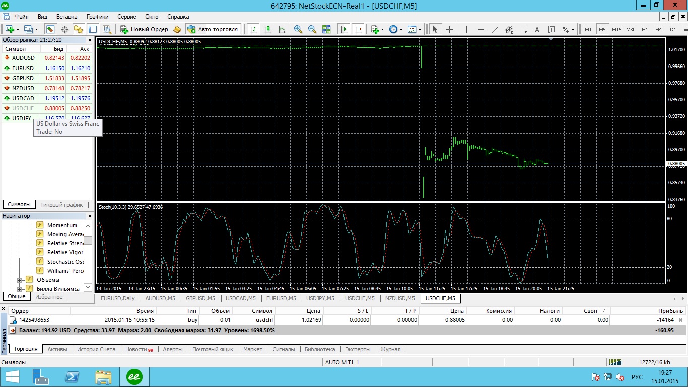Toggle the Market Watch window icon
Viewport: 688px width, 387px height.
click(50, 29)
